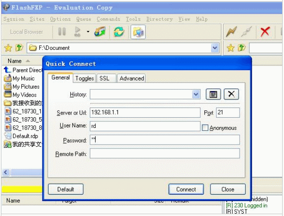Click left pane up-directory folder icon
Screen dimensions: 284x216
tap(19, 48)
